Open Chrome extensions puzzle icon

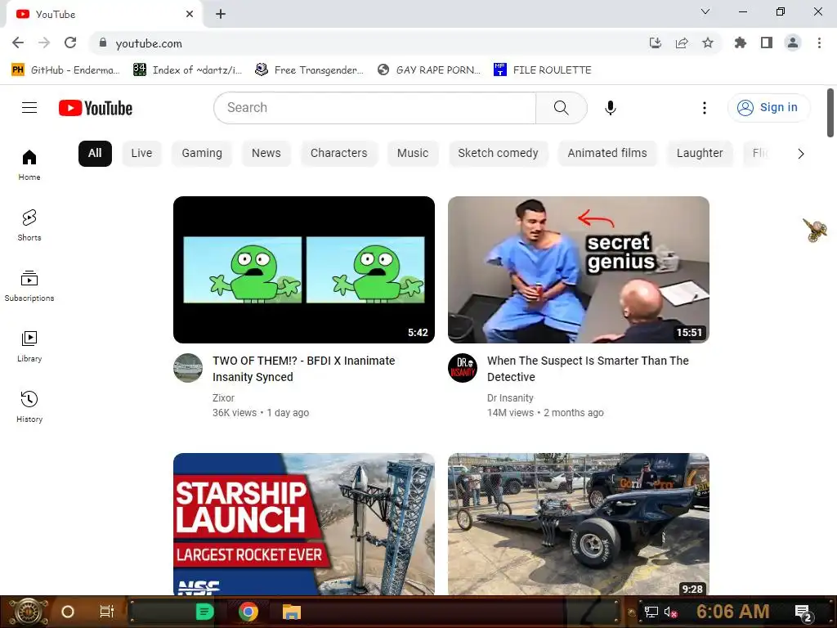(x=741, y=43)
